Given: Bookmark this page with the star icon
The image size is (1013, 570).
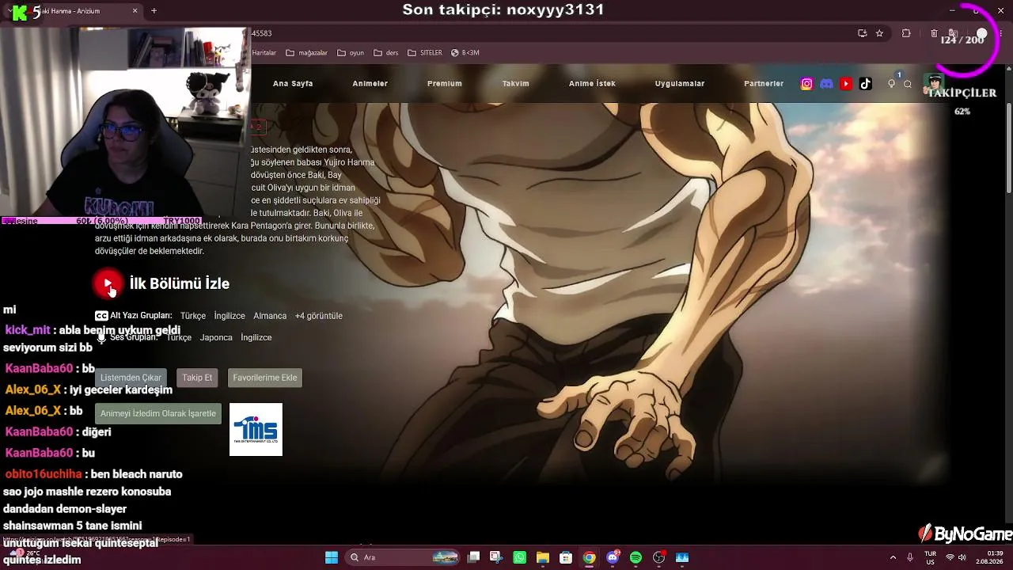Looking at the screenshot, I should tap(879, 33).
